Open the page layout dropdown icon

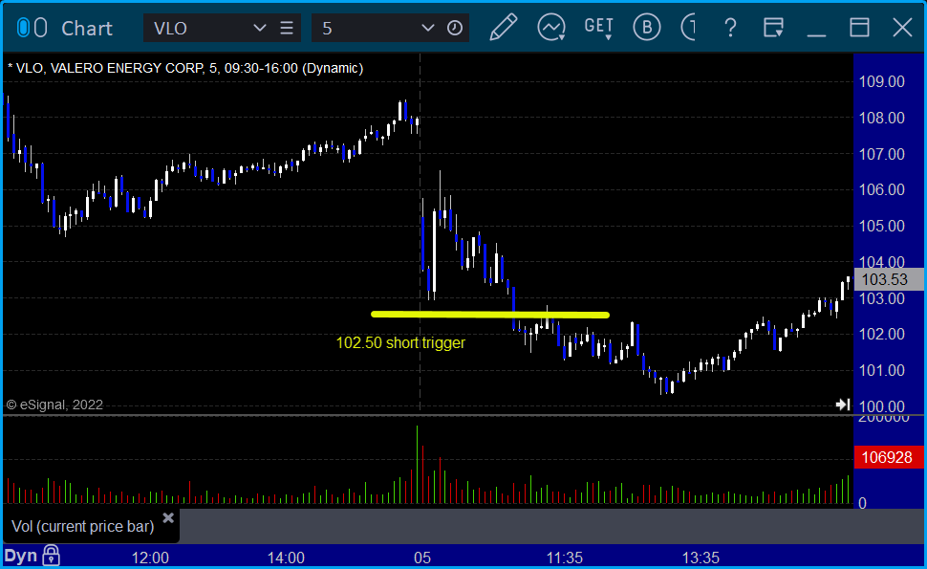point(773,28)
